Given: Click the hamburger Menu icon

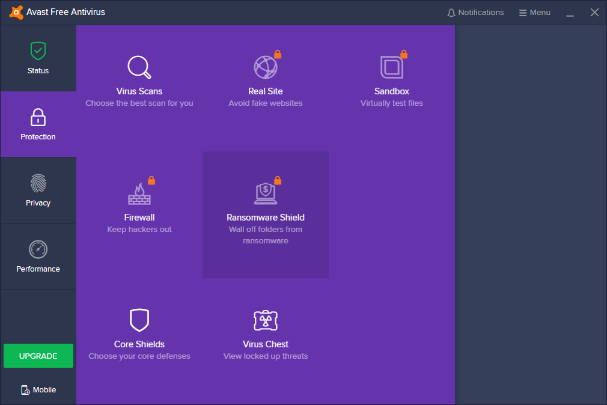Looking at the screenshot, I should (x=523, y=13).
